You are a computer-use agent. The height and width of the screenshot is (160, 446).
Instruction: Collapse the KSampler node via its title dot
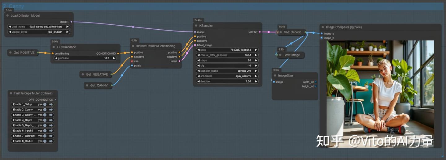pyautogui.click(x=196, y=26)
